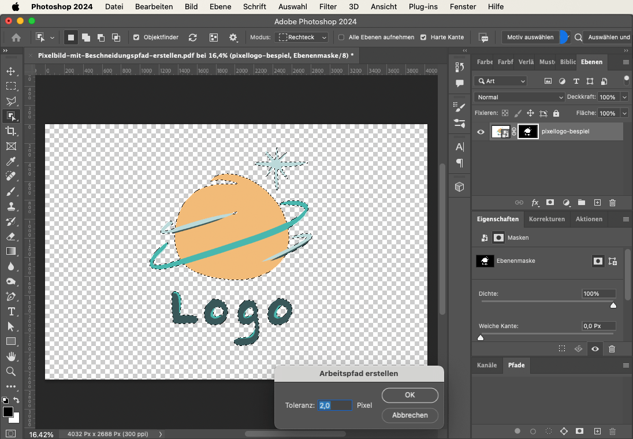Select the Move tool
The height and width of the screenshot is (439, 633).
11,71
